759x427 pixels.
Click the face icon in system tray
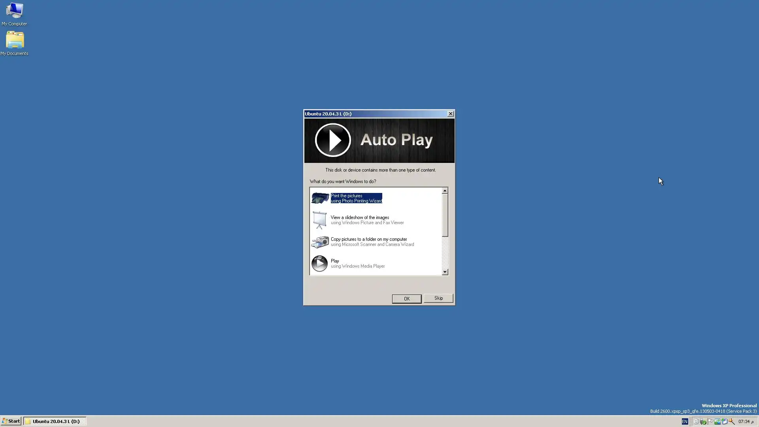(x=696, y=421)
